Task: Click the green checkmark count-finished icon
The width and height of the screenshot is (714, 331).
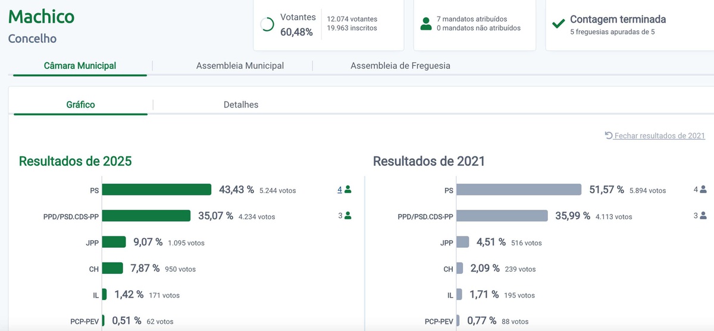Action: (x=558, y=24)
